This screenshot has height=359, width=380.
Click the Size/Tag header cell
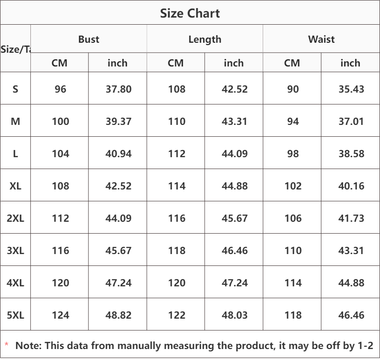(16, 49)
